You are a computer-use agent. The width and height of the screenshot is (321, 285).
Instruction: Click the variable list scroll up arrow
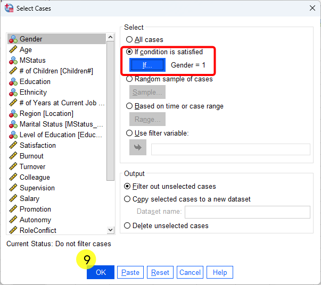111,37
